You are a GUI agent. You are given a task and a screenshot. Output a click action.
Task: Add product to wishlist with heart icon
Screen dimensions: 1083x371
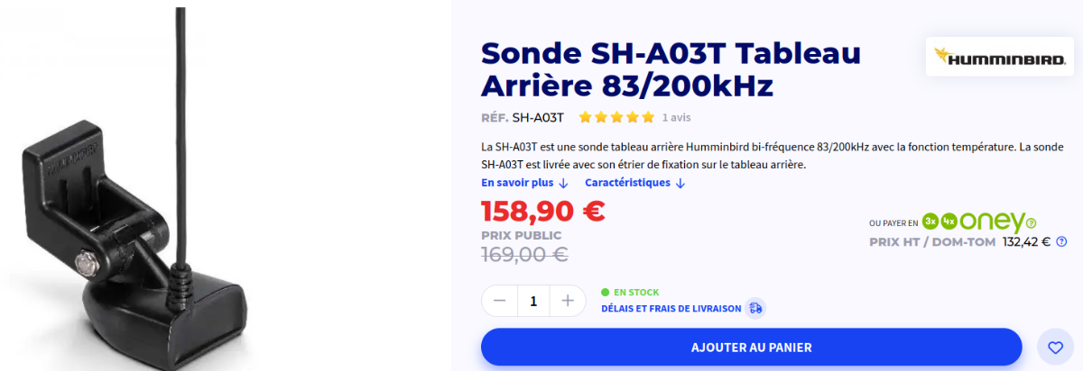coord(1054,347)
